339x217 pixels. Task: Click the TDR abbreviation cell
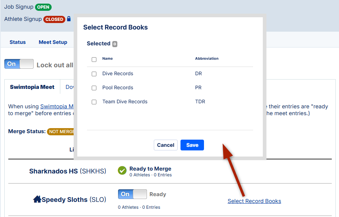click(x=200, y=101)
